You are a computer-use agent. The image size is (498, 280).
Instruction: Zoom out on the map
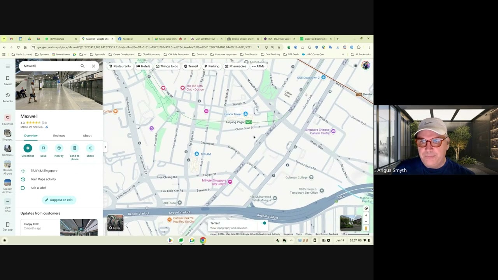366,221
